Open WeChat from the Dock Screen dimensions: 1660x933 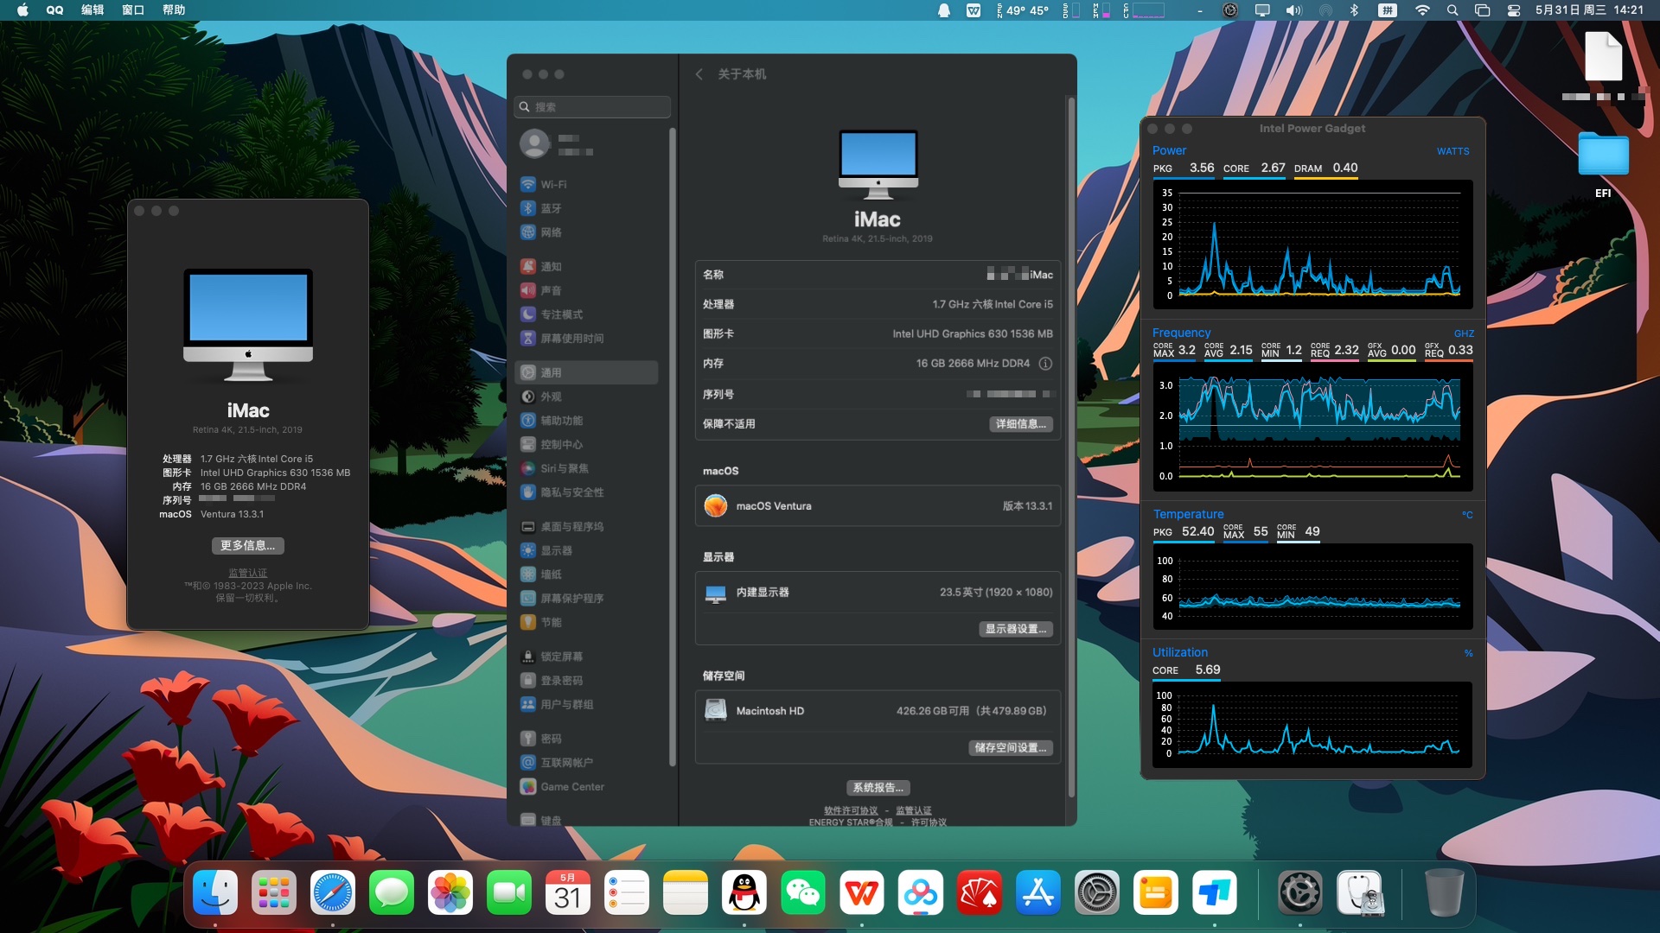click(x=803, y=892)
